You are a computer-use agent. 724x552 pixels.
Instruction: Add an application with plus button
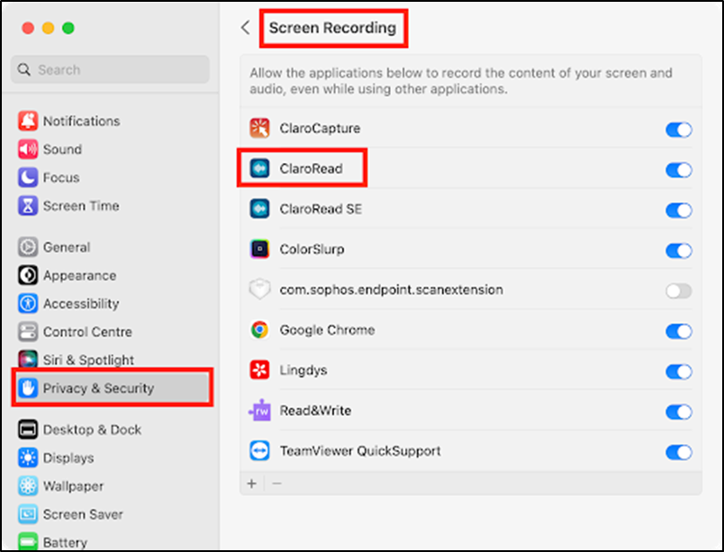(x=251, y=484)
